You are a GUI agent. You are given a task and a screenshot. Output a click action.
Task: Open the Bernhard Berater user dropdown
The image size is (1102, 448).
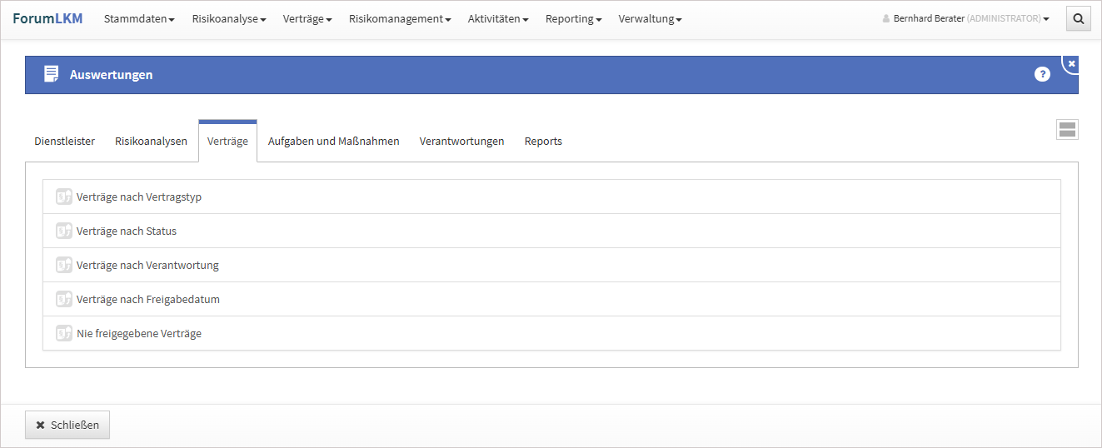tap(966, 18)
